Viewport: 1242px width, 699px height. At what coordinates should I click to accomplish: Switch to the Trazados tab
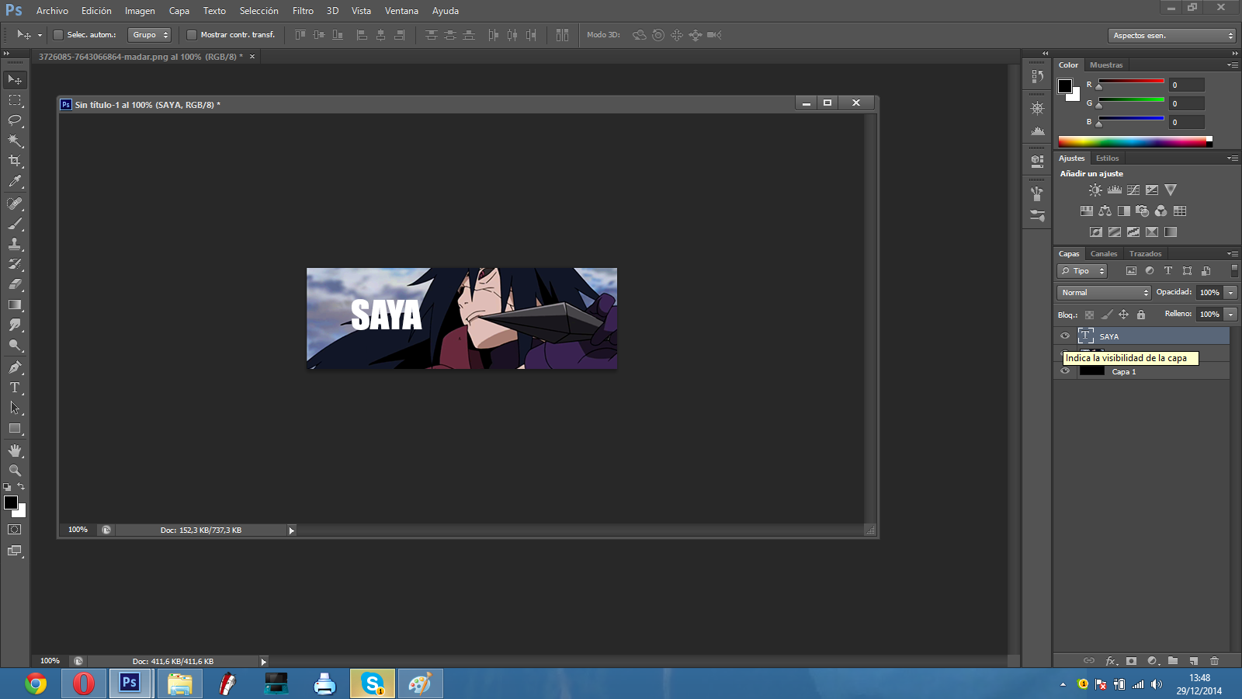(1145, 254)
